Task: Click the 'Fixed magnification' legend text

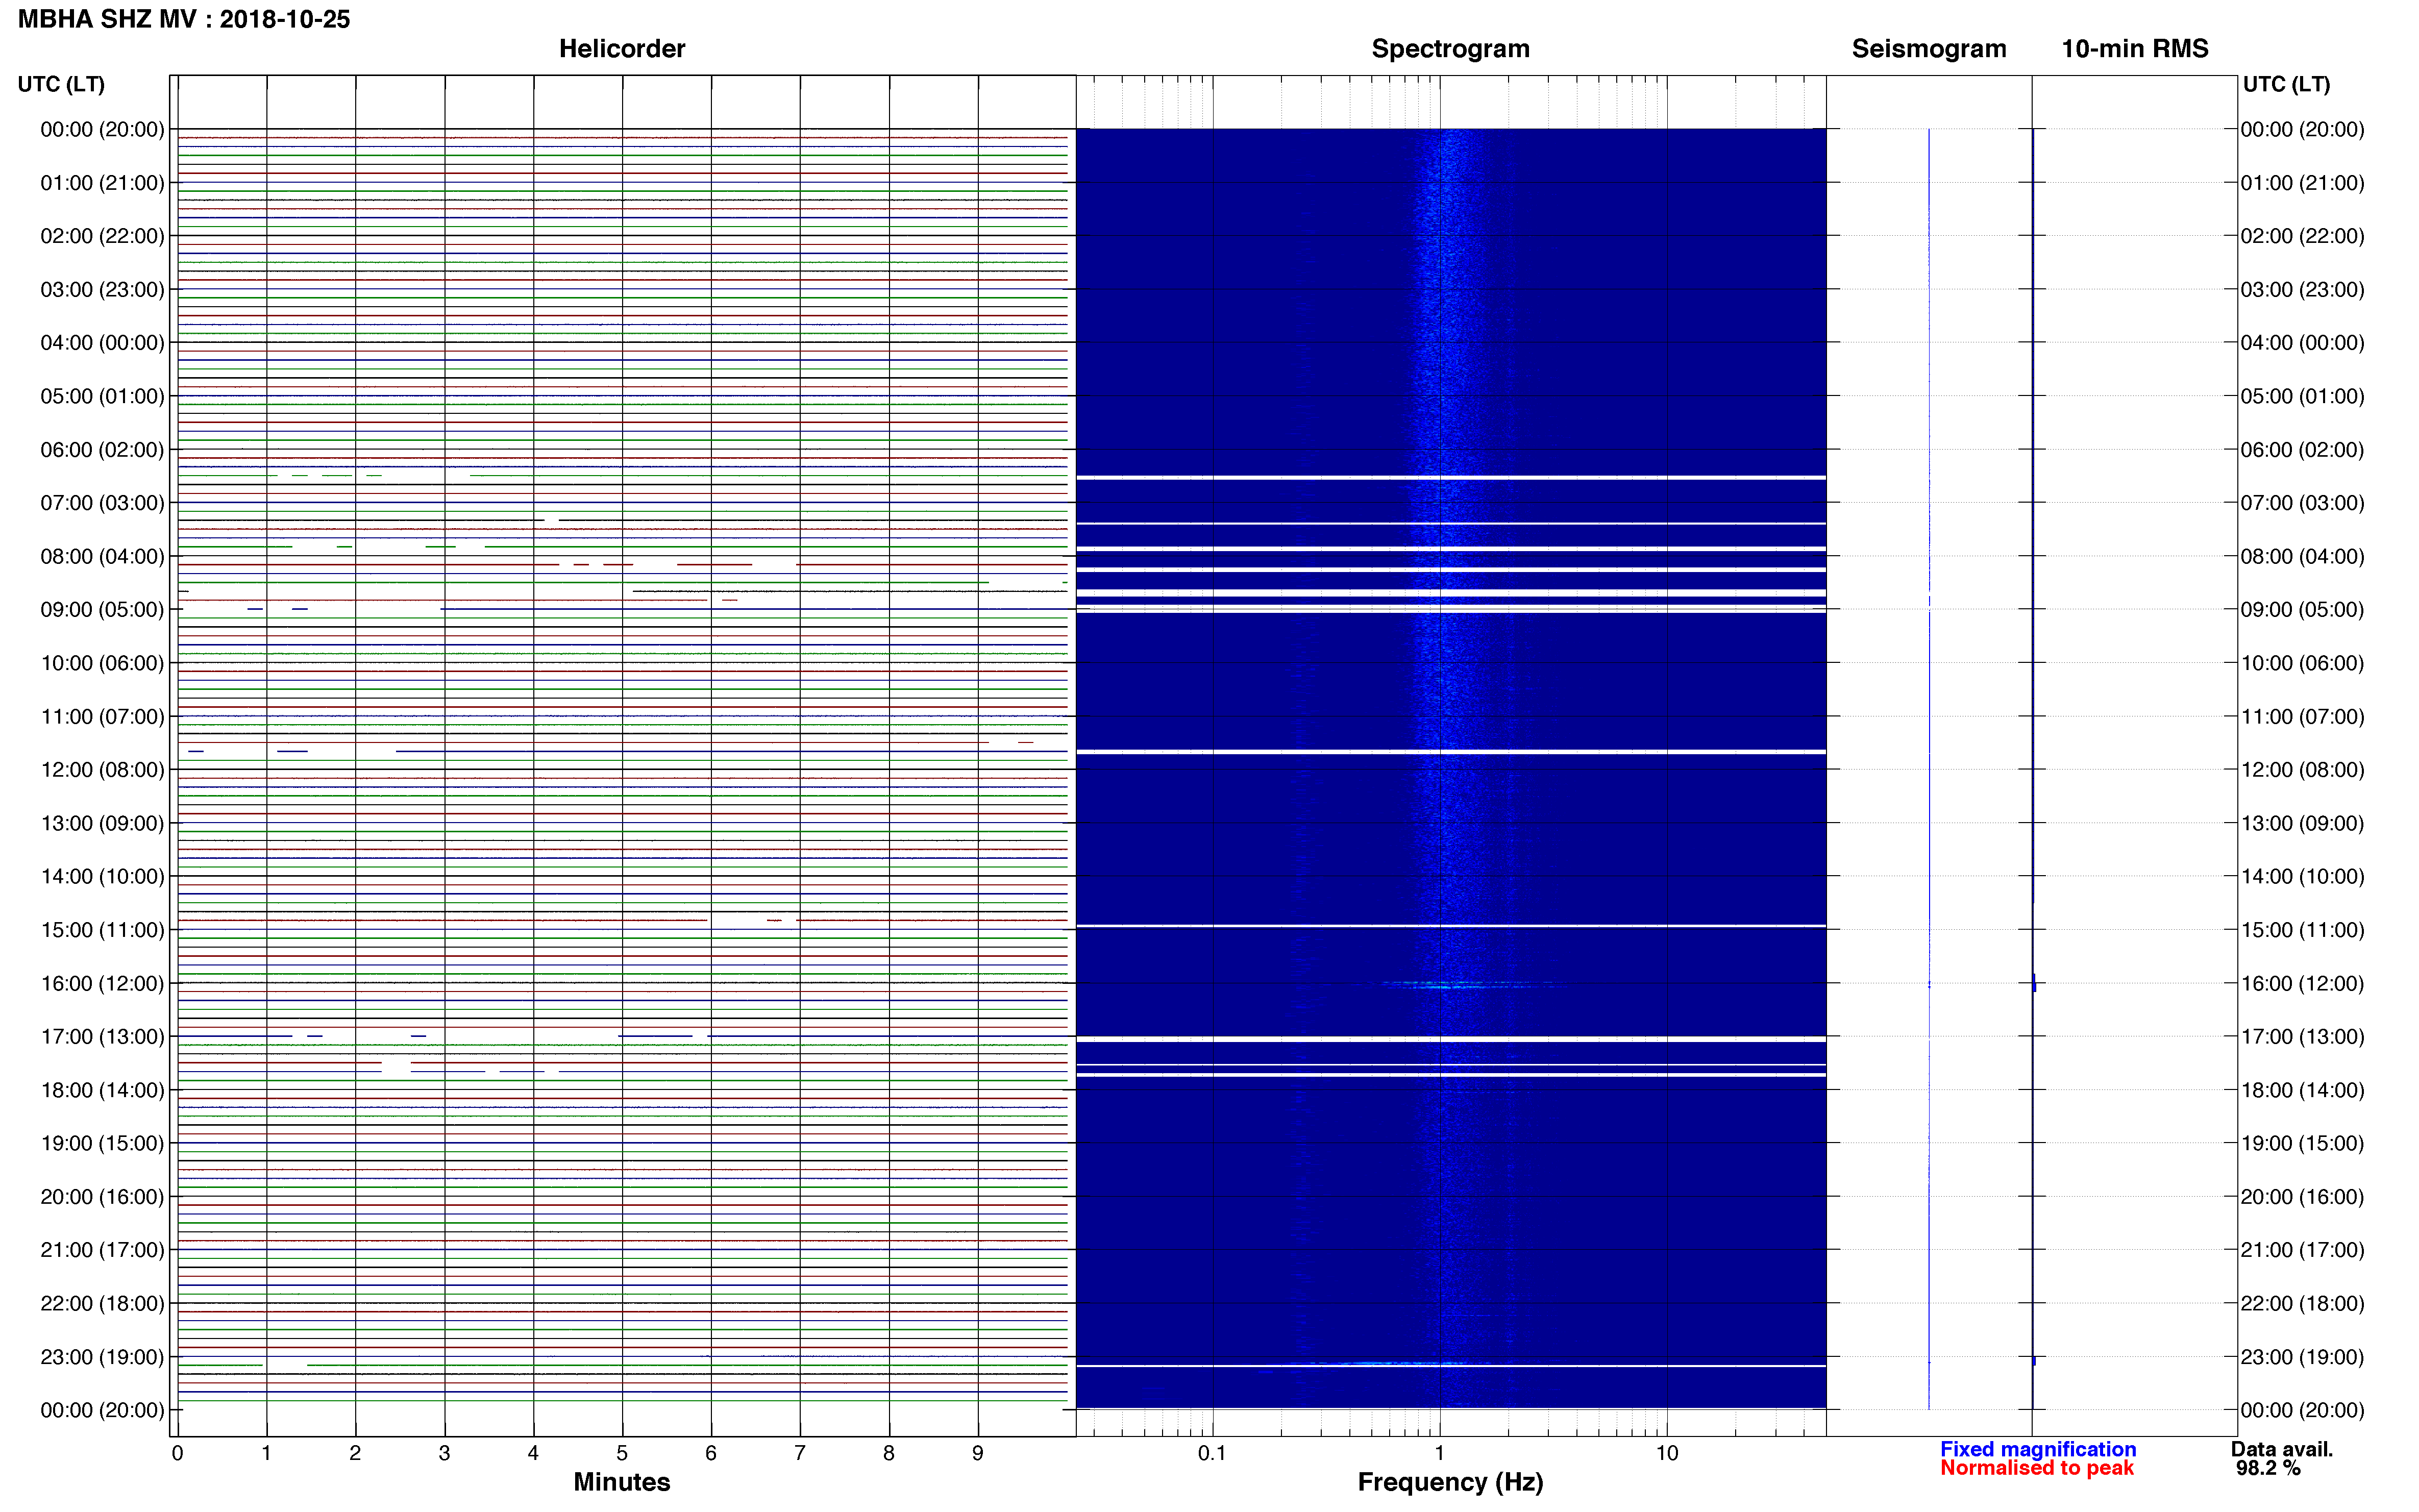Action: pos(2038,1449)
